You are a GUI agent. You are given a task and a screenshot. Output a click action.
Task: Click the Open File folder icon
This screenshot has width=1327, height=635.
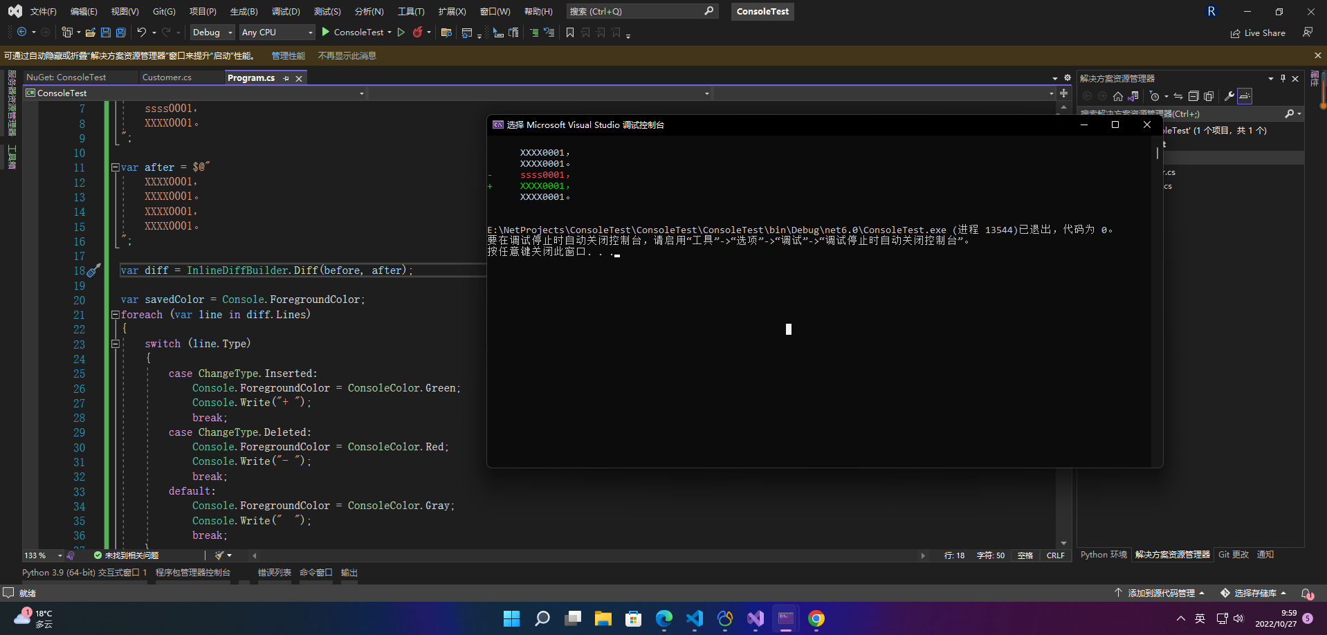coord(91,32)
